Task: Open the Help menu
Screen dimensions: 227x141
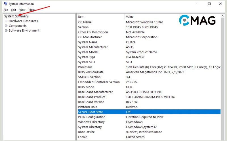Action: [31, 10]
